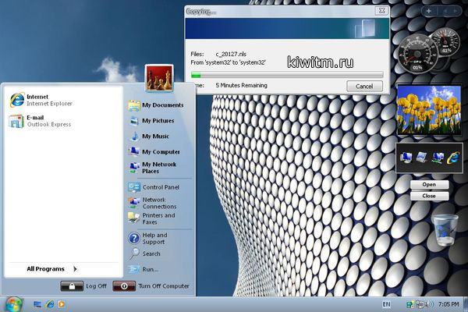Open the Run... dialog
This screenshot has height=312, width=468.
[x=144, y=269]
